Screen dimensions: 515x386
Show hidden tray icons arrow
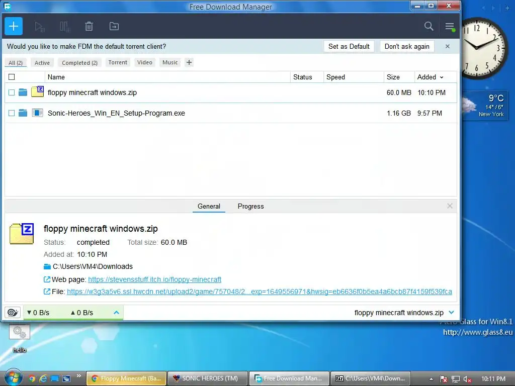coord(431,379)
